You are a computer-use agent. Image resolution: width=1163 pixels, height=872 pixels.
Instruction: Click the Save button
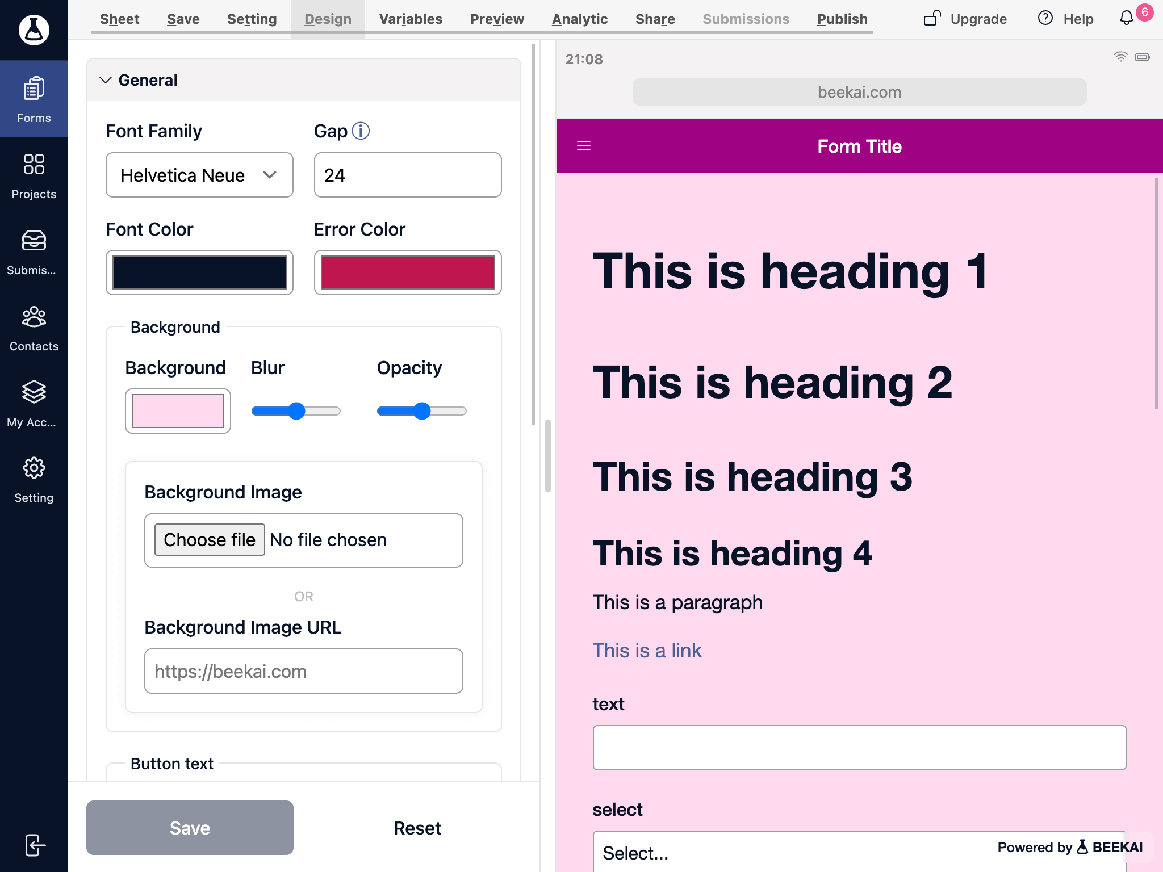pyautogui.click(x=189, y=827)
